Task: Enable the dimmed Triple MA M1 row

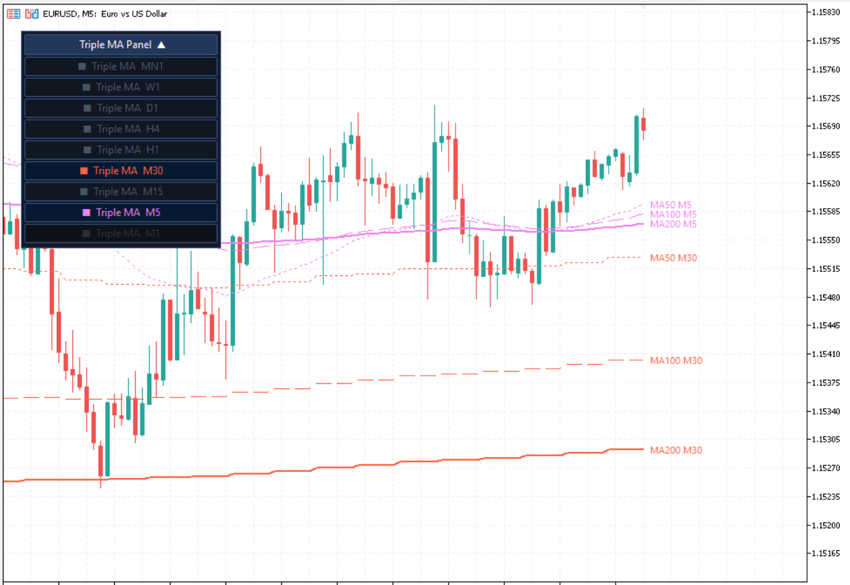Action: pos(121,233)
